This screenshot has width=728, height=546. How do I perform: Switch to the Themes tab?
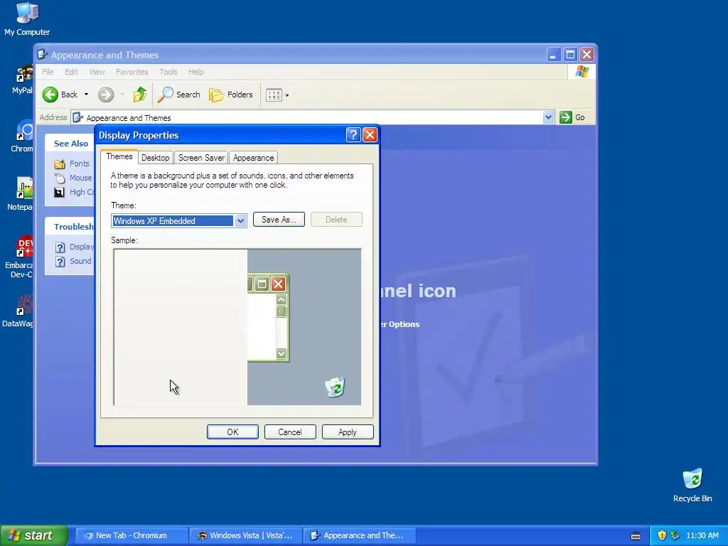pyautogui.click(x=119, y=156)
